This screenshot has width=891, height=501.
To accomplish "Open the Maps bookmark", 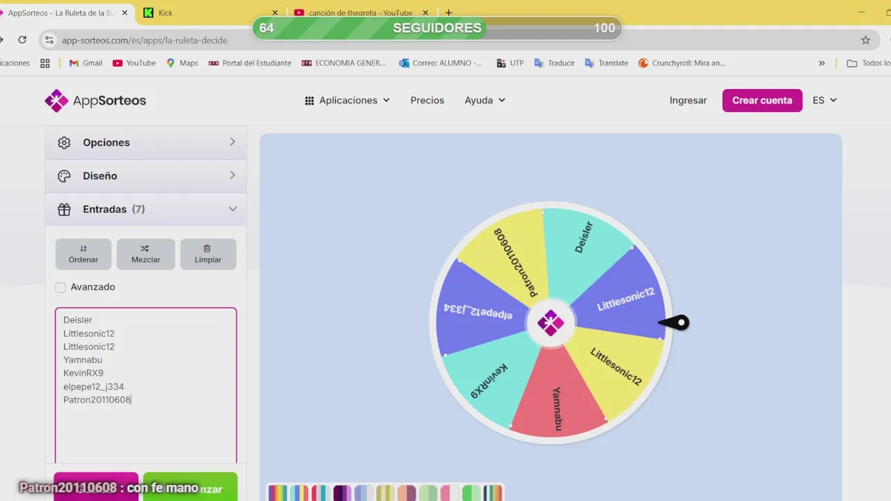I will 182,63.
